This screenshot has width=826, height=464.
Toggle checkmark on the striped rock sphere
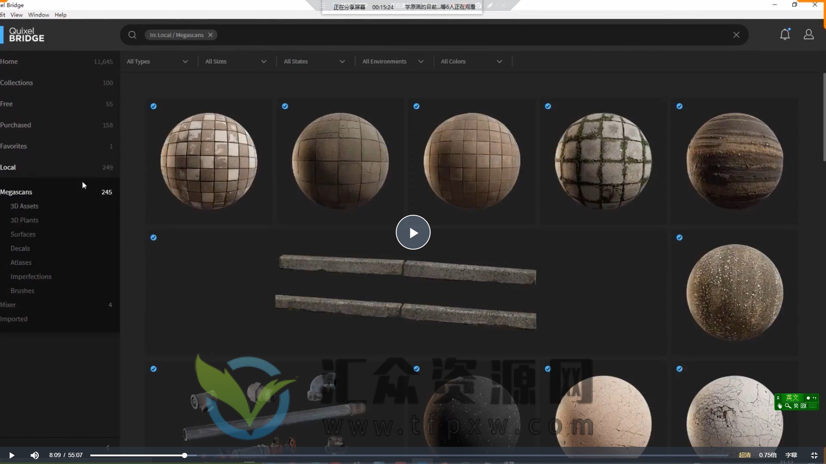679,106
